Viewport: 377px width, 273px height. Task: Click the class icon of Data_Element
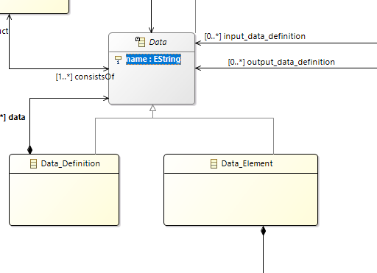point(214,163)
